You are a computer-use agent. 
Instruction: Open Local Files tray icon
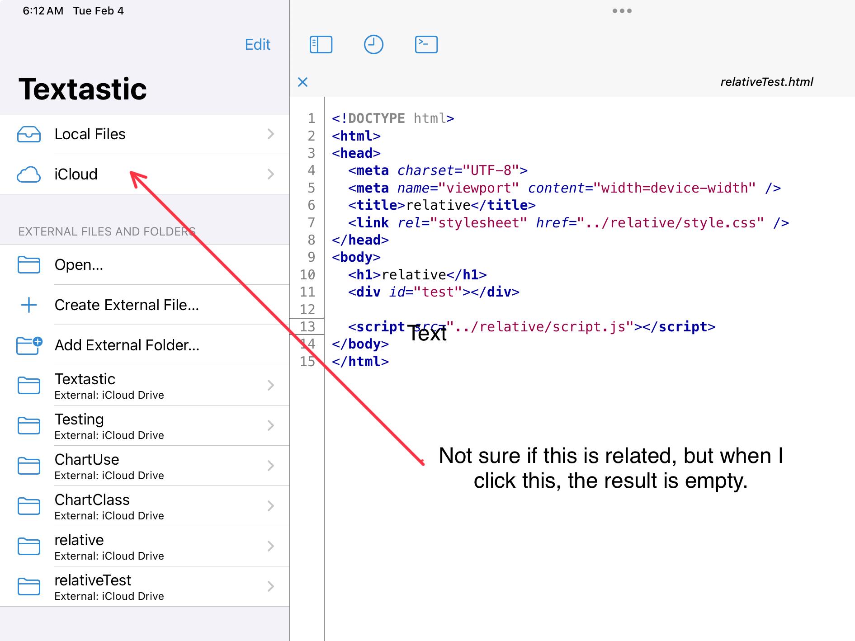pyautogui.click(x=29, y=134)
